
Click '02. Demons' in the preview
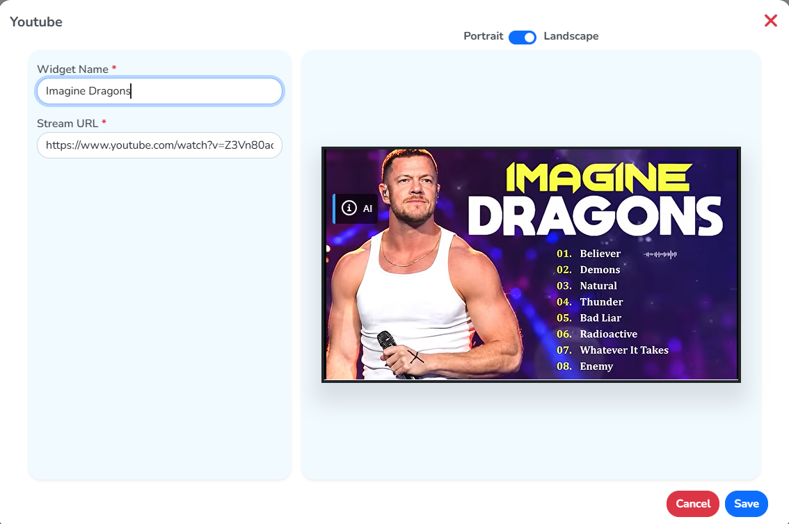[x=588, y=270]
